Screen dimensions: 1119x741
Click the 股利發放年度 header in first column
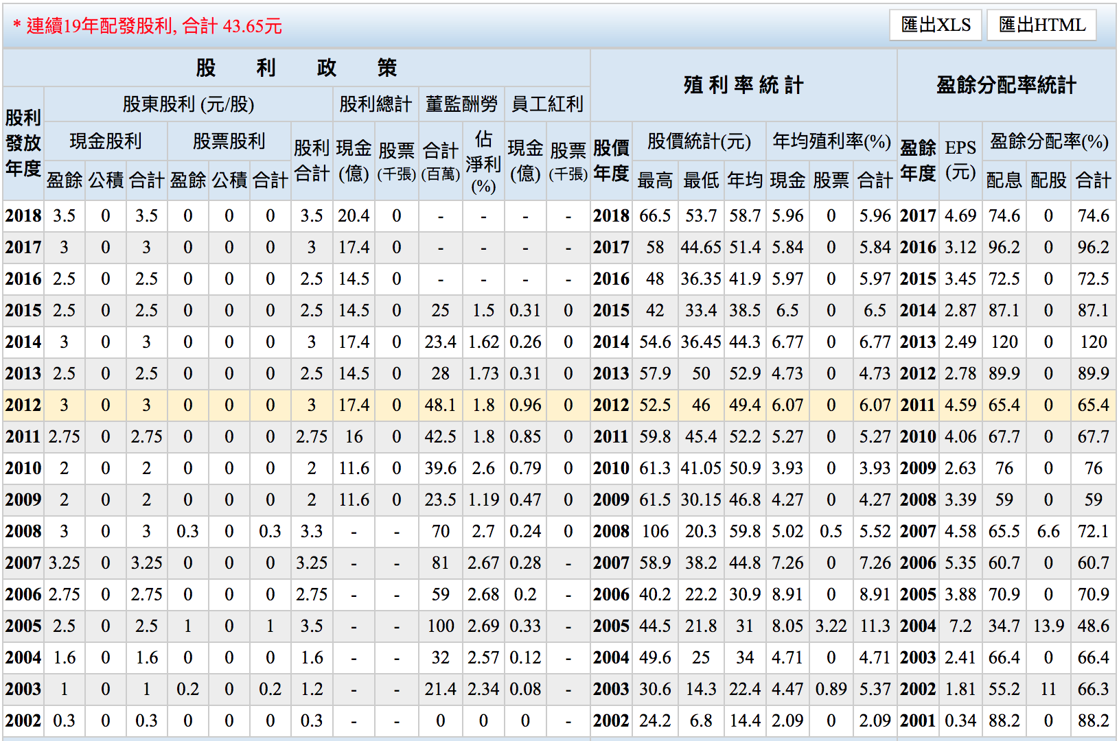point(23,143)
